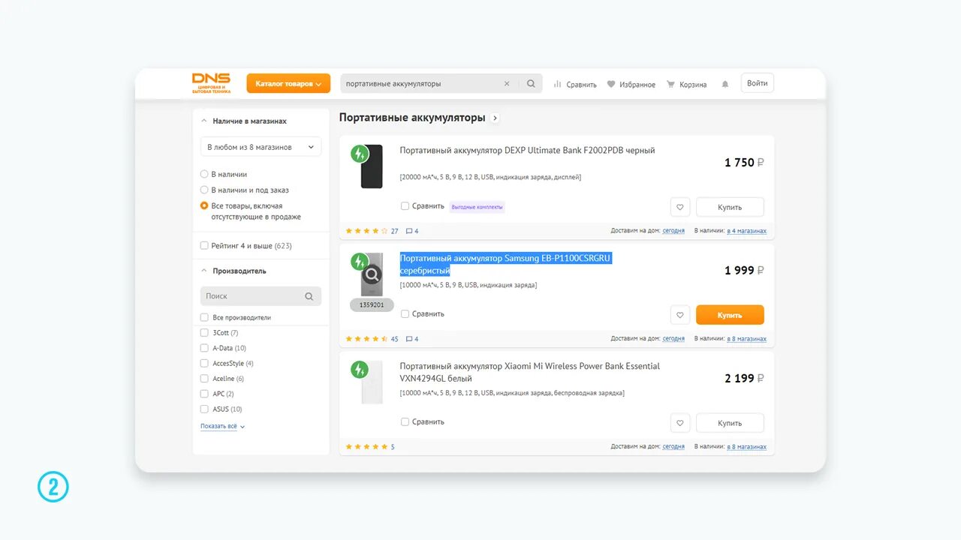Click Выгодные комплекты tag
Screen dimensions: 961x540
[x=477, y=207]
